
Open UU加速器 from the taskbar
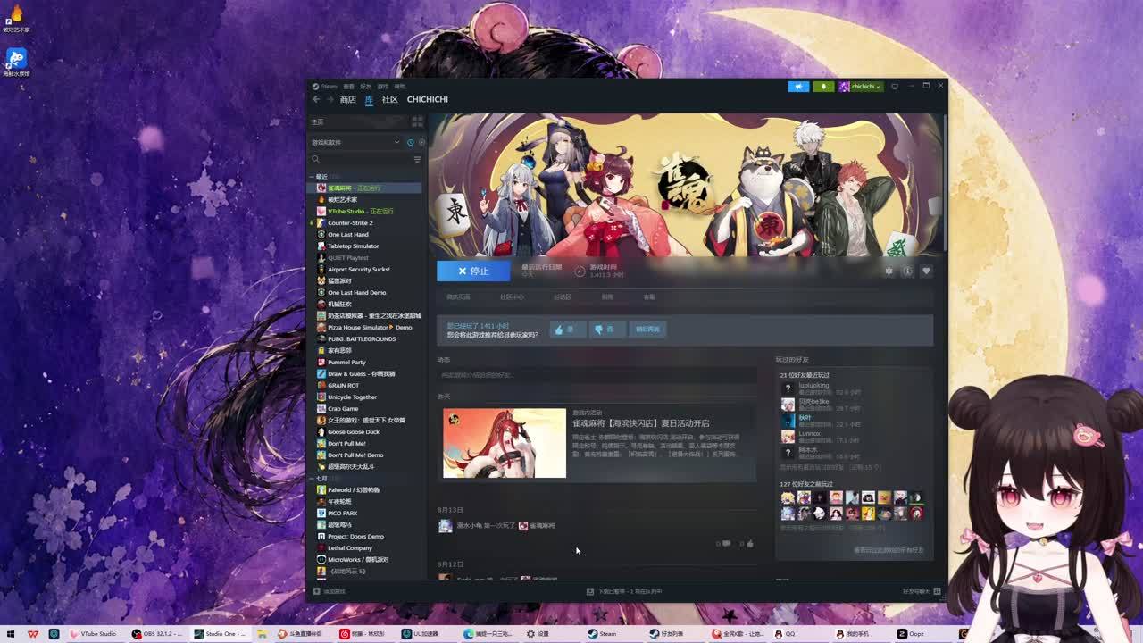tap(420, 634)
